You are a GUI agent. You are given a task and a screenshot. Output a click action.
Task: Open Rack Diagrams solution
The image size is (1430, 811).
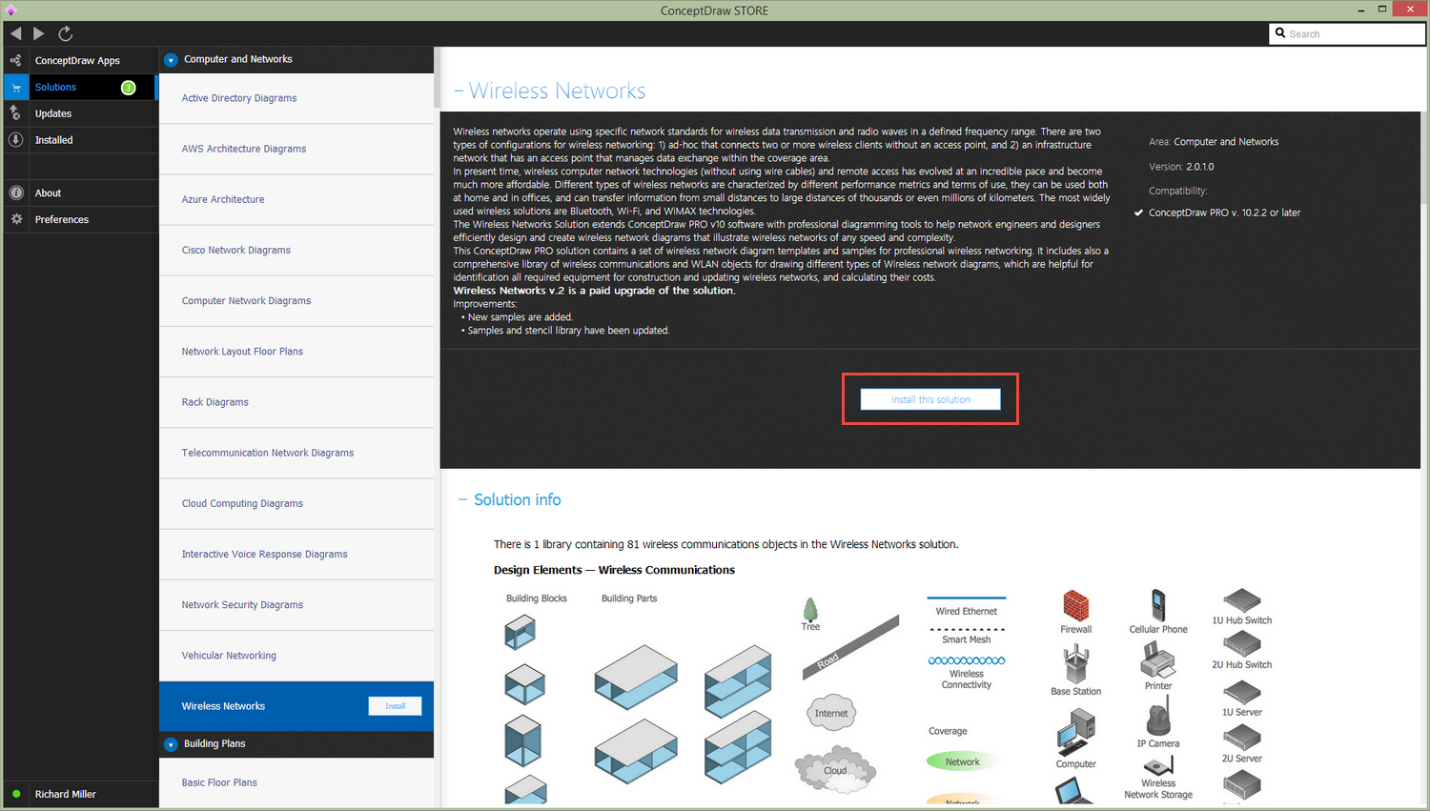[296, 401]
